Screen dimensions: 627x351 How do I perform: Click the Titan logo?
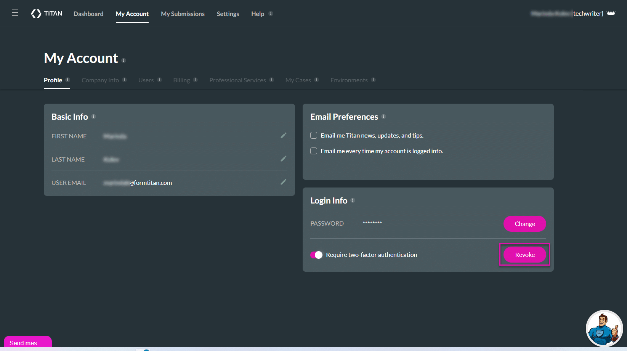47,14
